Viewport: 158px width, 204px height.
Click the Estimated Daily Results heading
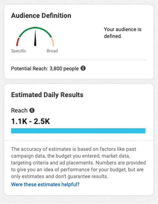pos(47,95)
